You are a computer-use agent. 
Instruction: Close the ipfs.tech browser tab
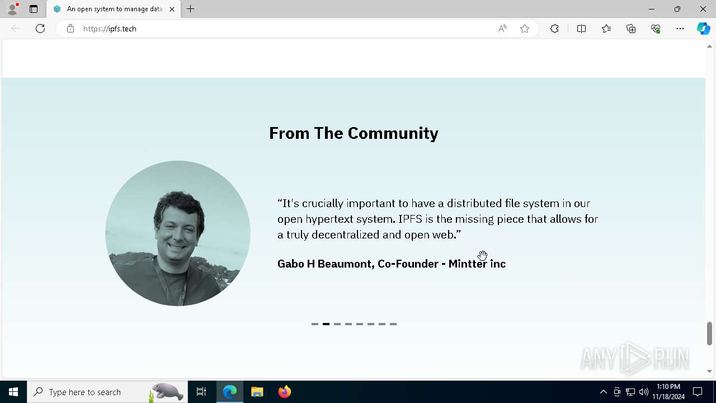pyautogui.click(x=172, y=9)
